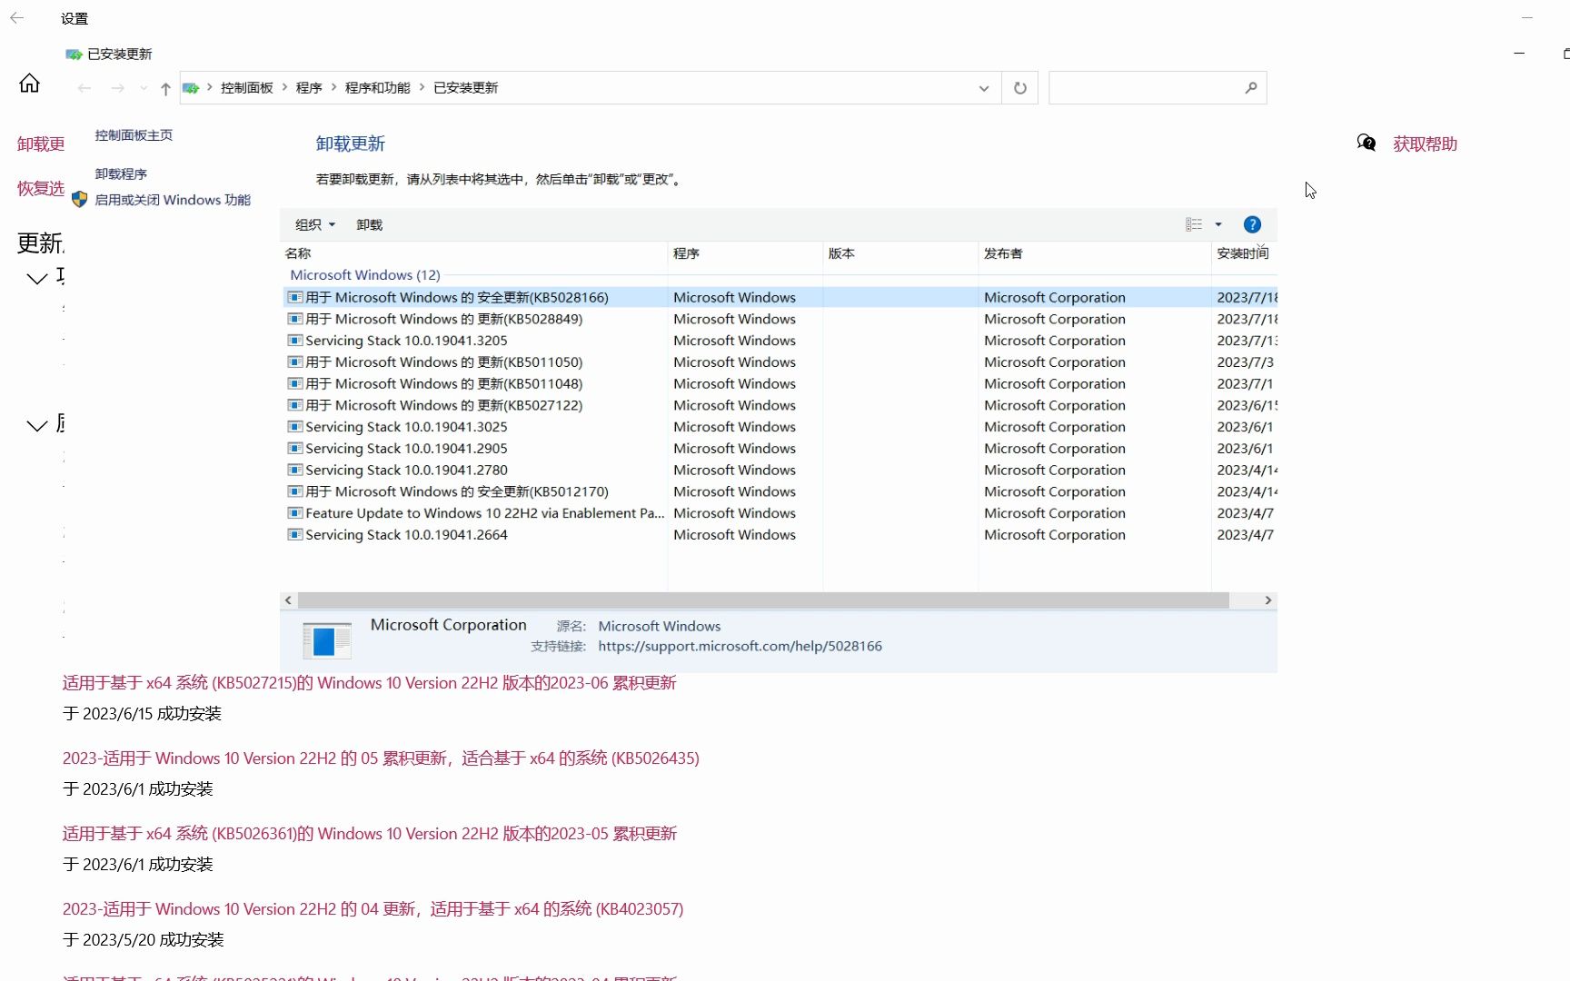
Task: Open the help question mark button
Action: point(1252,224)
